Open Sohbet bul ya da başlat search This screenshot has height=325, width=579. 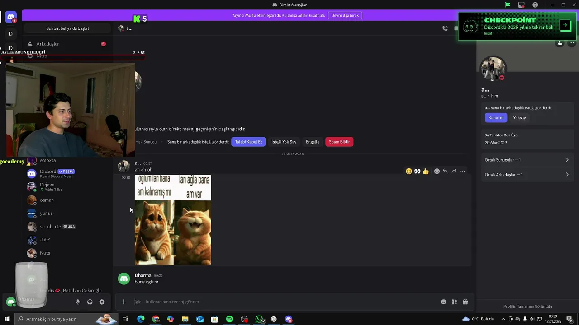[68, 28]
